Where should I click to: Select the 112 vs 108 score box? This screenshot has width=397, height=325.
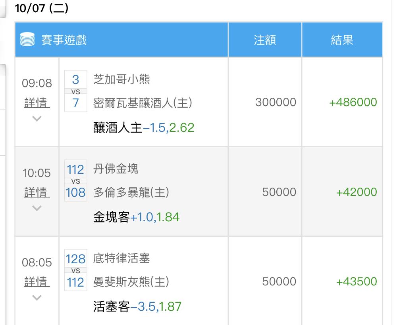coord(75,181)
